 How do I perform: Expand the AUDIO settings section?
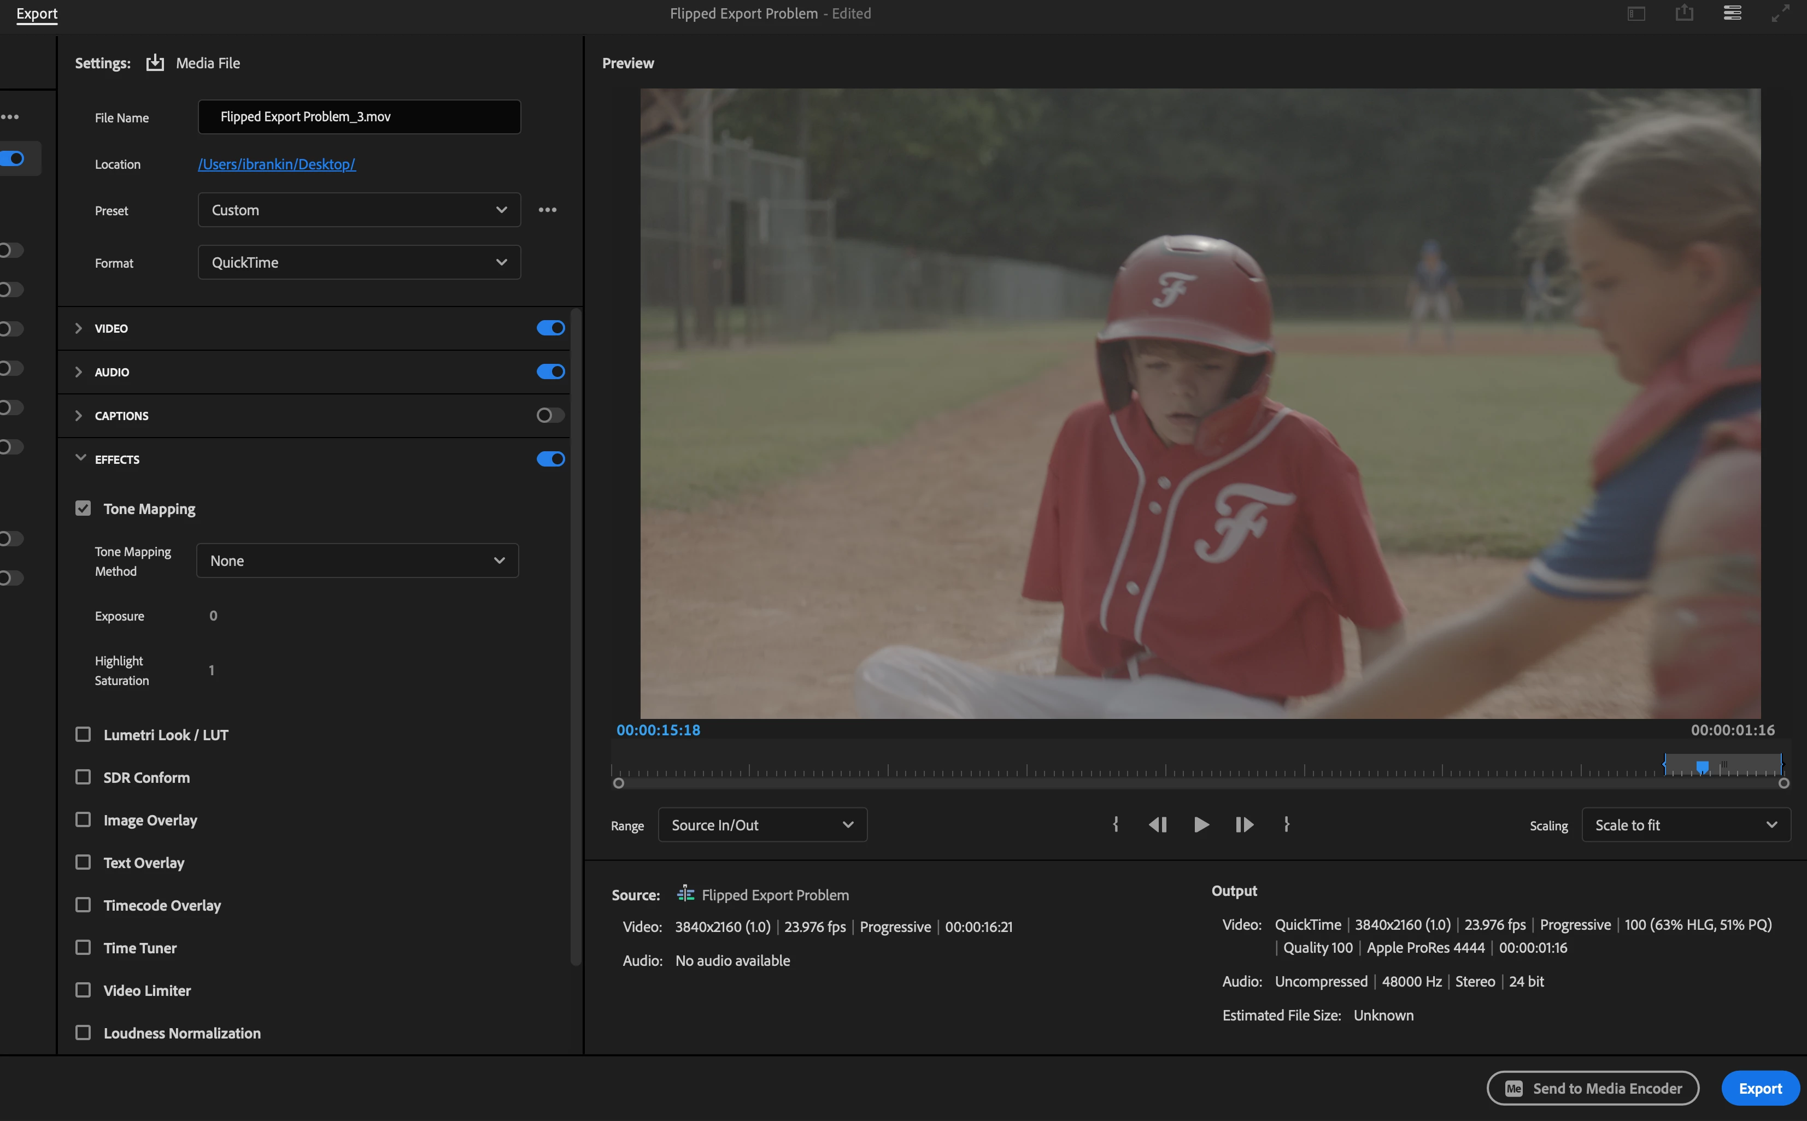[79, 372]
